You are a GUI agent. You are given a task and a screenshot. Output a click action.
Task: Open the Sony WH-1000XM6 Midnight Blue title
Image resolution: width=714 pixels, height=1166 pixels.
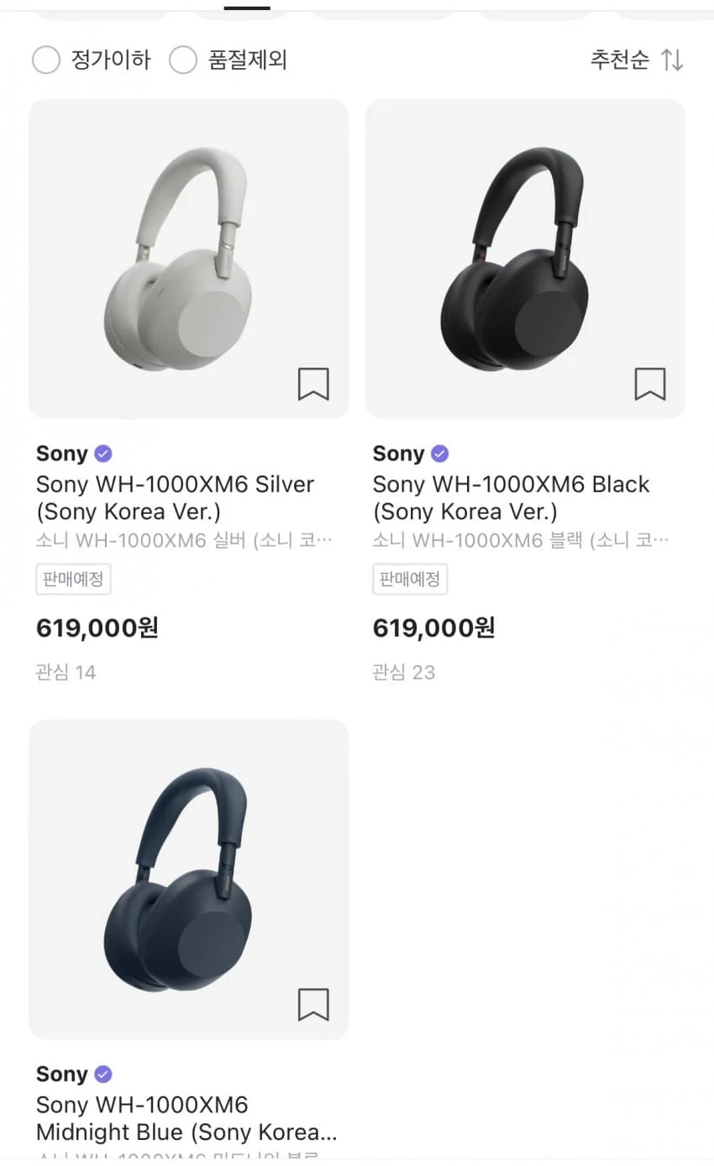tap(186, 1117)
